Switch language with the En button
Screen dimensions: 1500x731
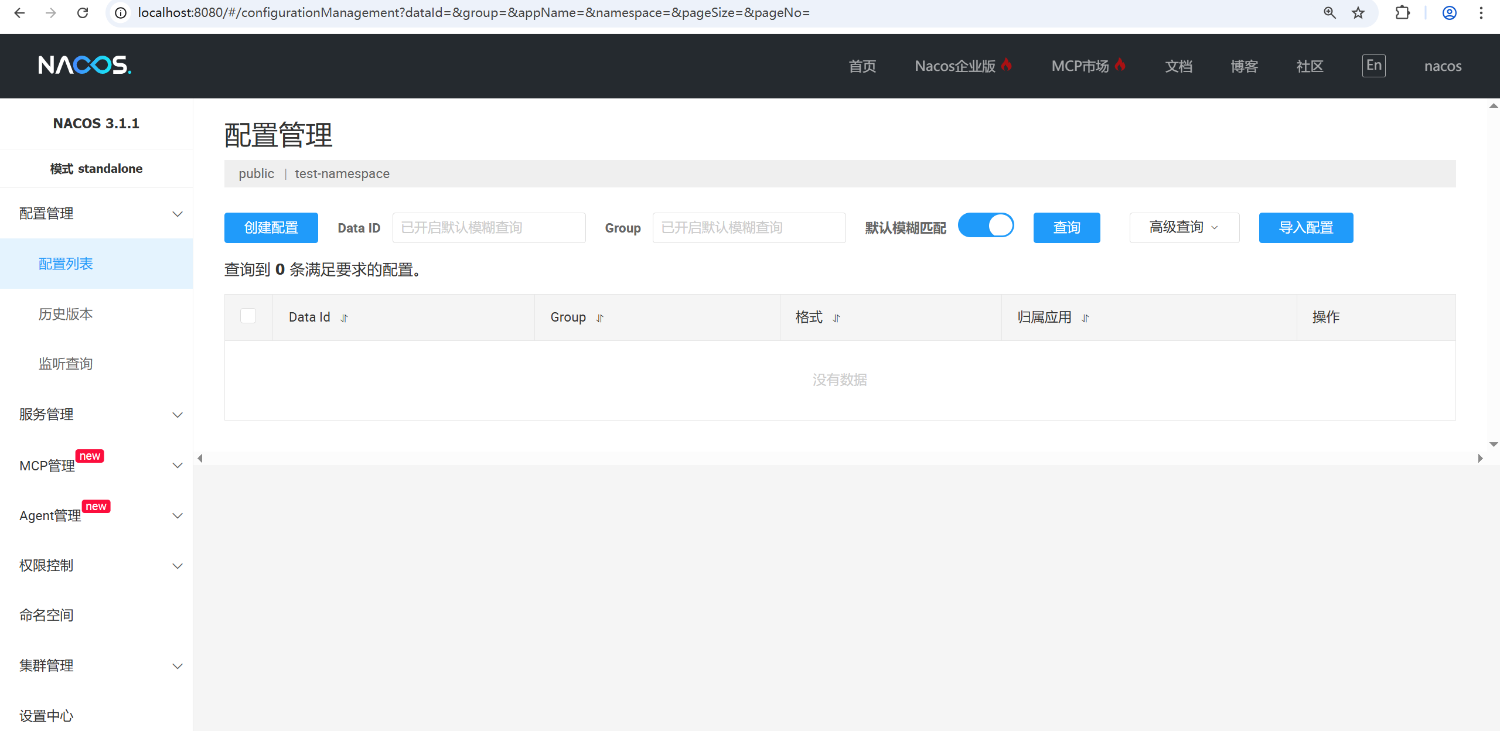coord(1374,66)
